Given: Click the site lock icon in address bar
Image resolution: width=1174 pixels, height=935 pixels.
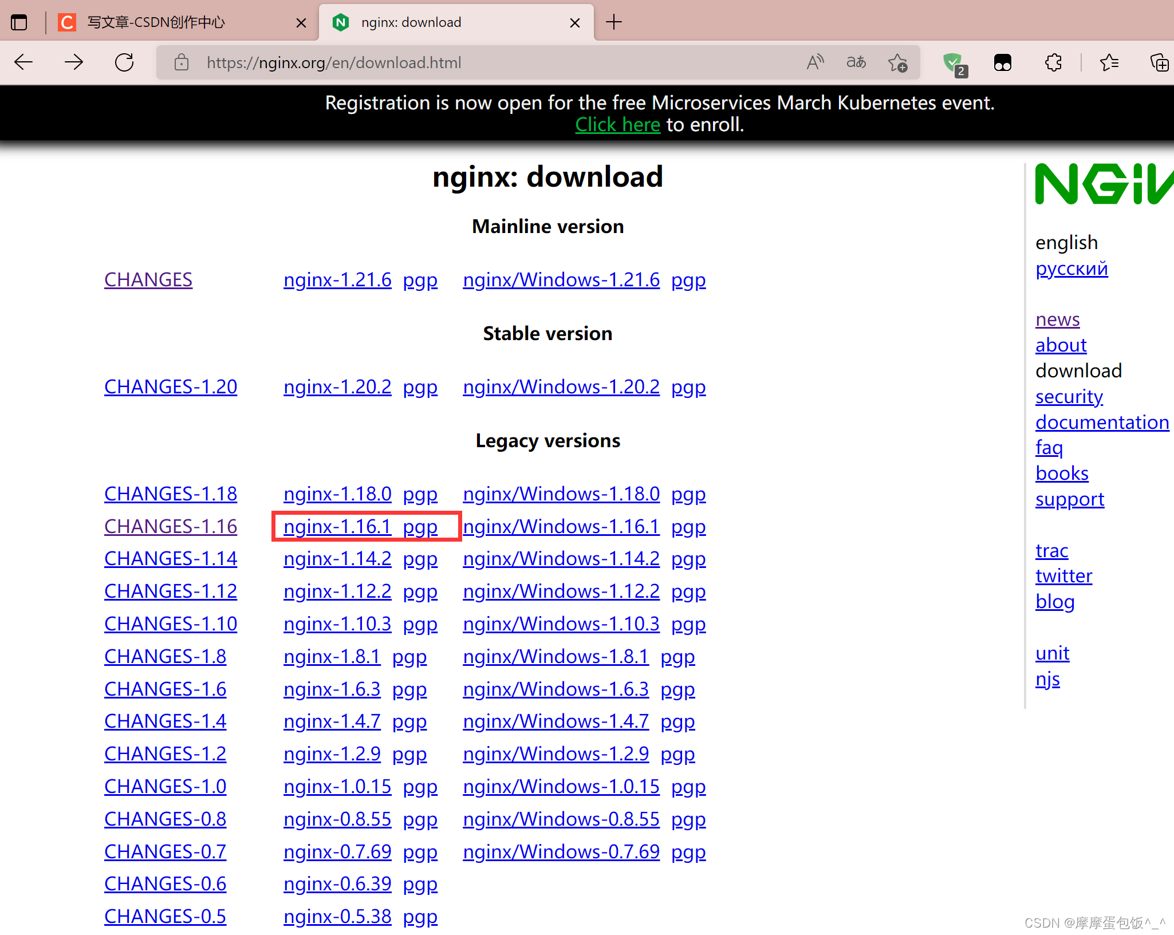Looking at the screenshot, I should point(182,62).
